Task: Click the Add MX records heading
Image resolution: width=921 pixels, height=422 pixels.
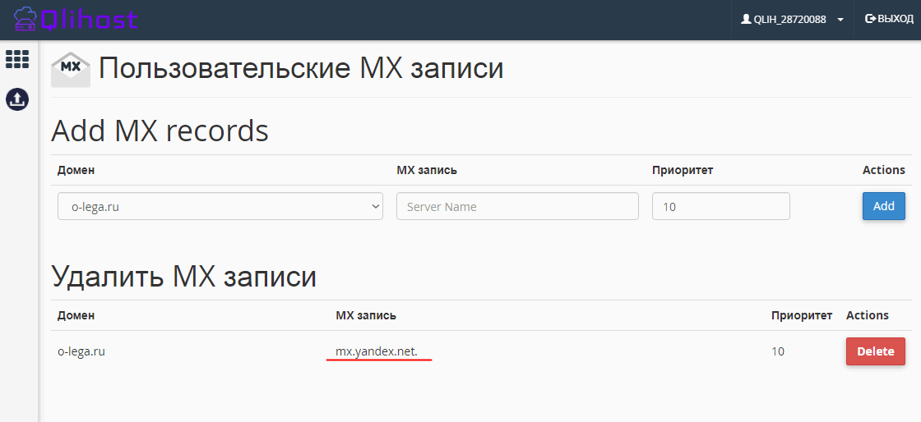Action: point(160,131)
